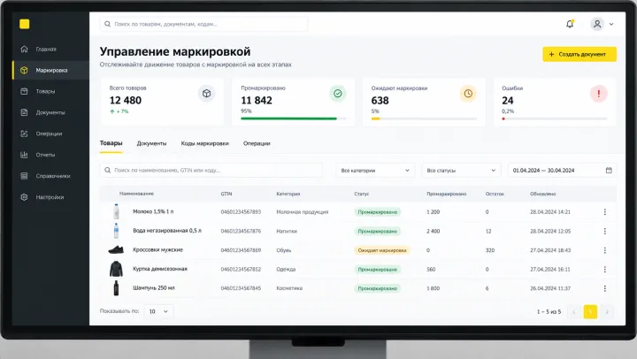The width and height of the screenshot is (637, 359).
Task: Click the Операции sidebar icon
Action: tap(25, 134)
